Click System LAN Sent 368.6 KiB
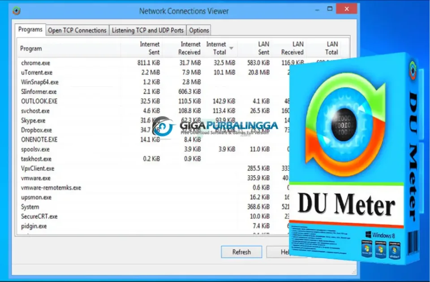 258,207
